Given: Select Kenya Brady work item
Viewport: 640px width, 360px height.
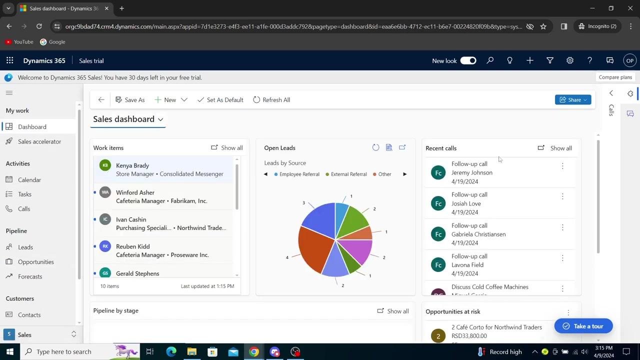Looking at the screenshot, I should 163,169.
